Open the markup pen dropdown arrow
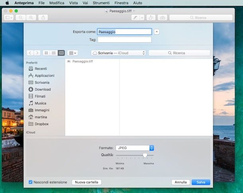The height and width of the screenshot is (193, 243). click(x=142, y=18)
